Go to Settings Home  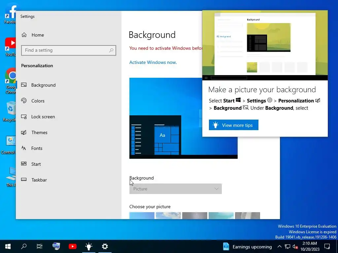pos(33,35)
